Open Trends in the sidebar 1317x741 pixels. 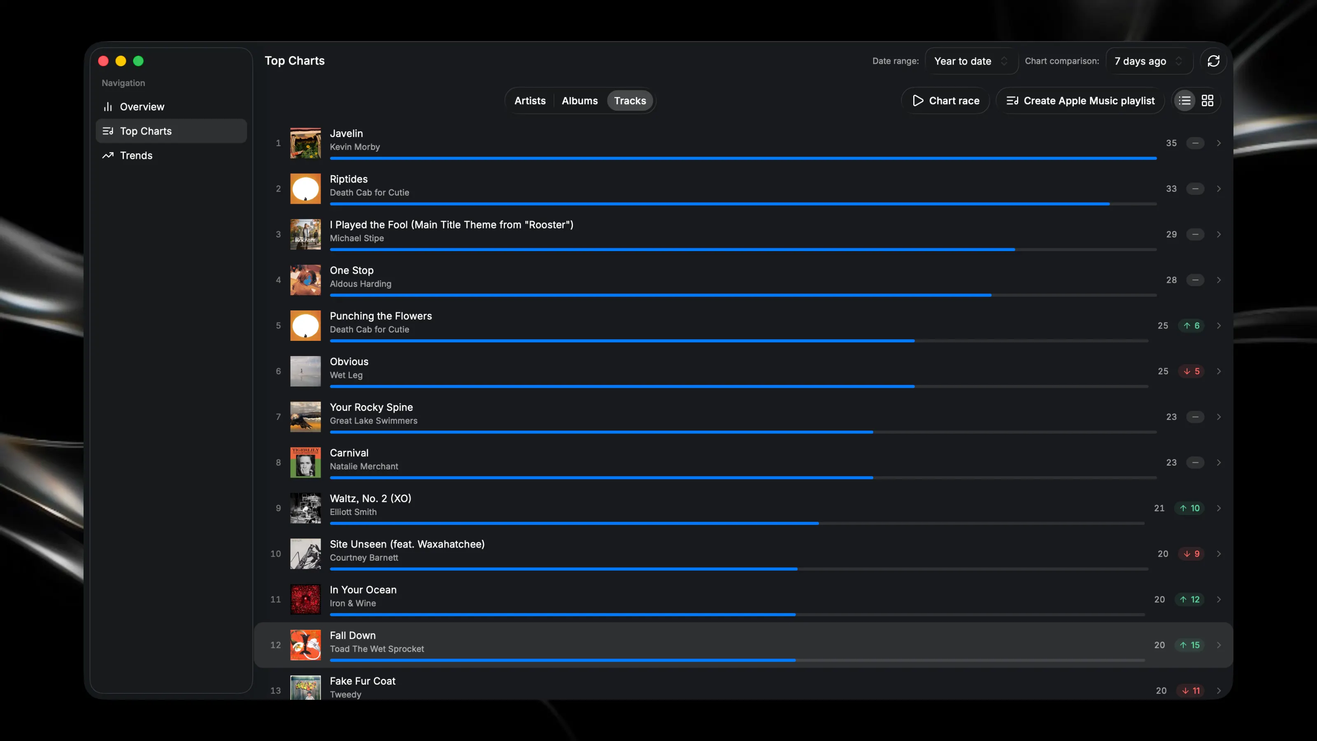[x=171, y=156]
